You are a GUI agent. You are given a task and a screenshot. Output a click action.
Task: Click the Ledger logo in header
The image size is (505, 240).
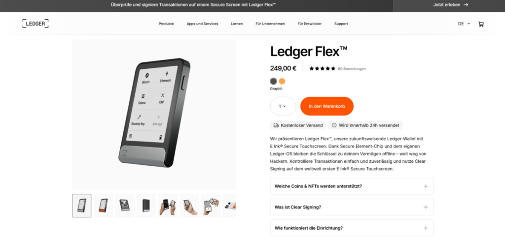[36, 24]
